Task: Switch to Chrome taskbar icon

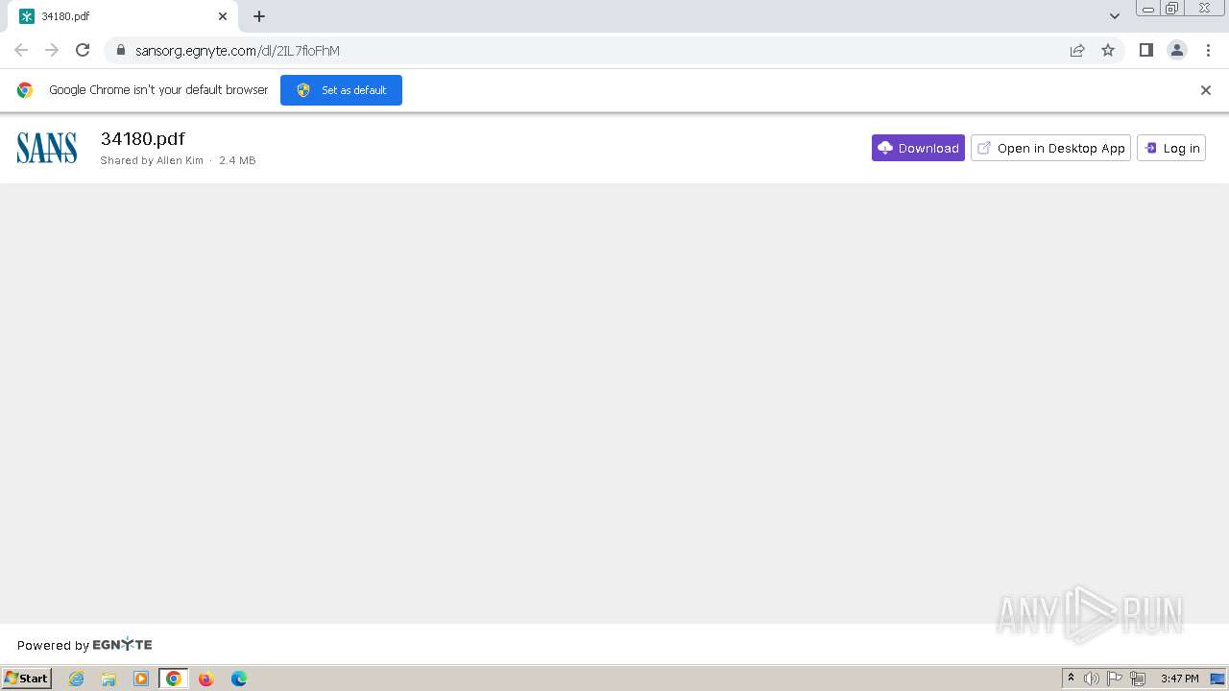Action: coord(174,679)
